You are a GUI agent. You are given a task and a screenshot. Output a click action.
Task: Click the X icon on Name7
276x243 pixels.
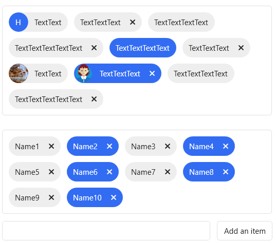pyautogui.click(x=168, y=172)
